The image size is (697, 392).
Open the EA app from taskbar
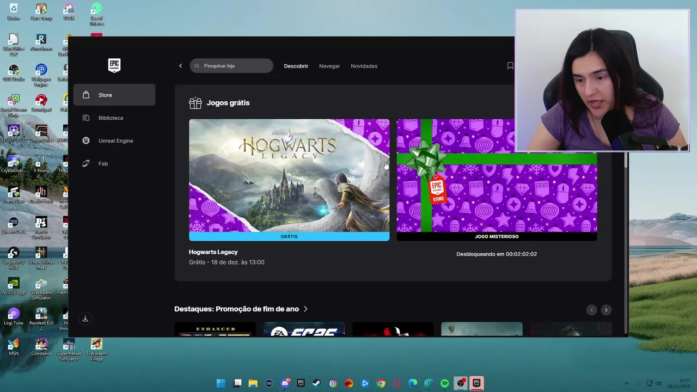(349, 383)
